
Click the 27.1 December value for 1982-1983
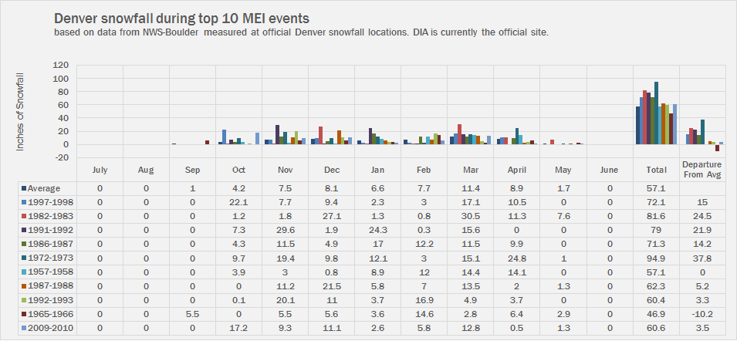click(331, 216)
